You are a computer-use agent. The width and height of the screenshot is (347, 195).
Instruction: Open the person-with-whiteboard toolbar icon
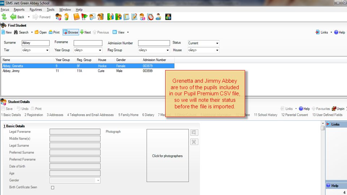pyautogui.click(x=92, y=17)
